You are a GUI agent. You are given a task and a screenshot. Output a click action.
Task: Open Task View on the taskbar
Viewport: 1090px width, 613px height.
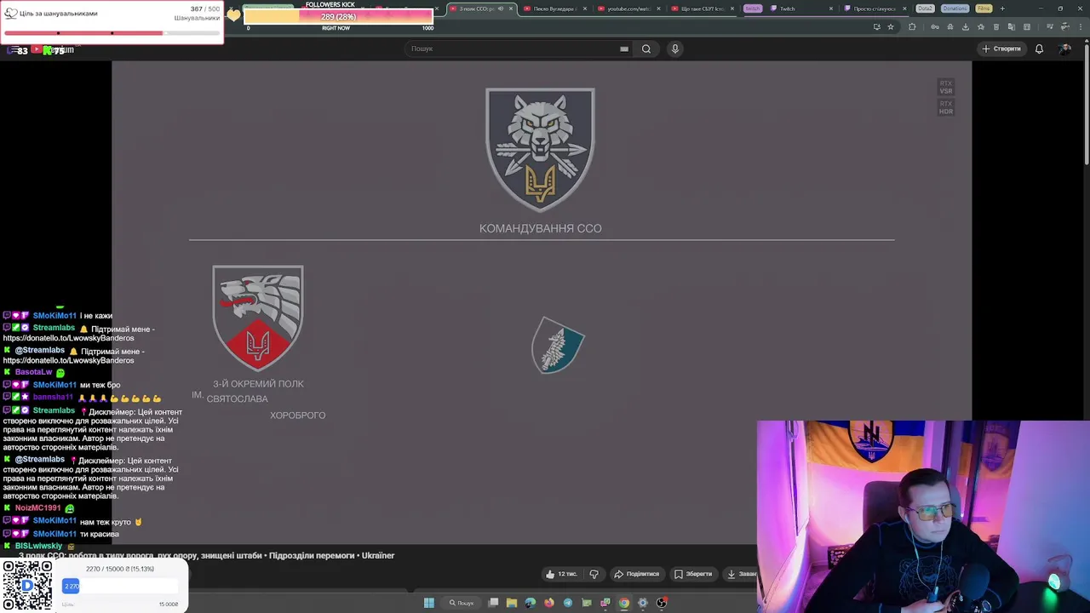(493, 603)
